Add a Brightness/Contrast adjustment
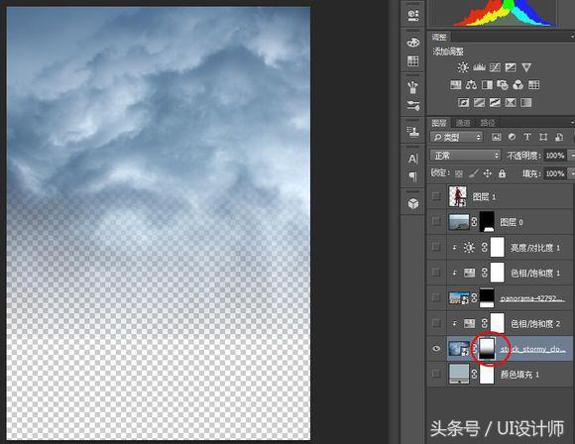This screenshot has height=444, width=575. 463,67
